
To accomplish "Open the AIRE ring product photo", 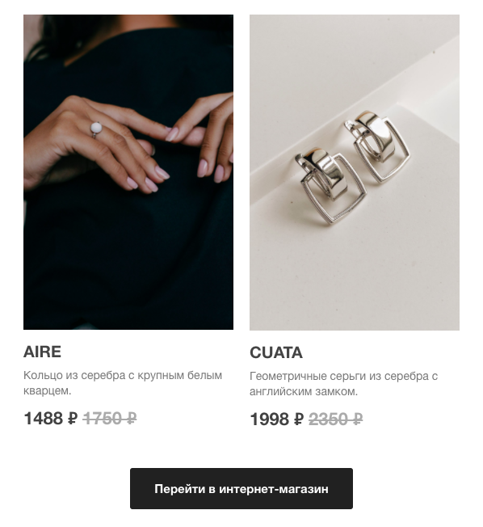I will [128, 172].
